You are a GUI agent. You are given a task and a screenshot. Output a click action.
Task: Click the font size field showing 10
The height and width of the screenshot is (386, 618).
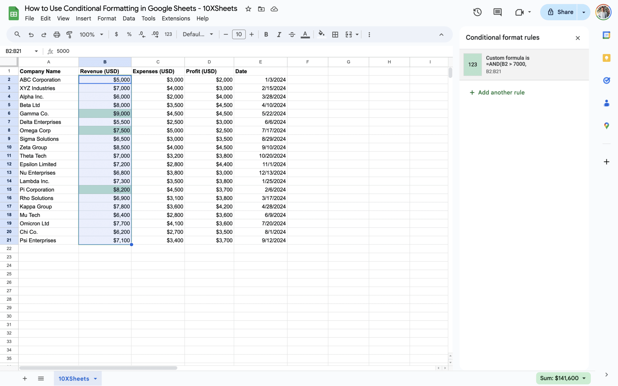[x=239, y=34]
